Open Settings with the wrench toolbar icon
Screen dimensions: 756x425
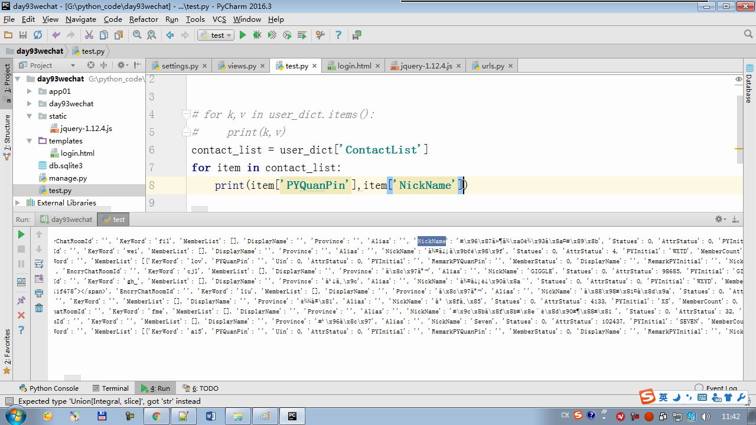coord(320,35)
